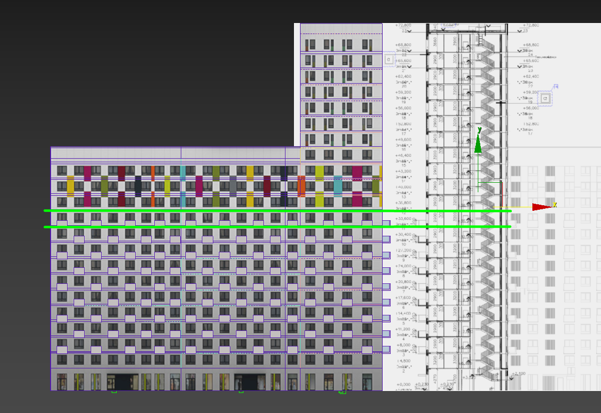Click the +17,600 elevation label
This screenshot has height=413, width=601.
point(403,297)
